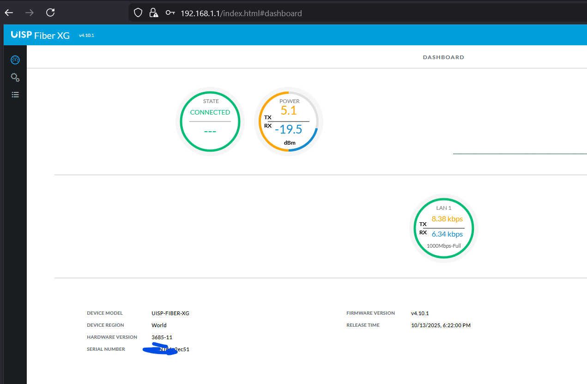This screenshot has width=587, height=384.
Task: Open the dashboard gauge icon in sidebar
Action: 15,60
